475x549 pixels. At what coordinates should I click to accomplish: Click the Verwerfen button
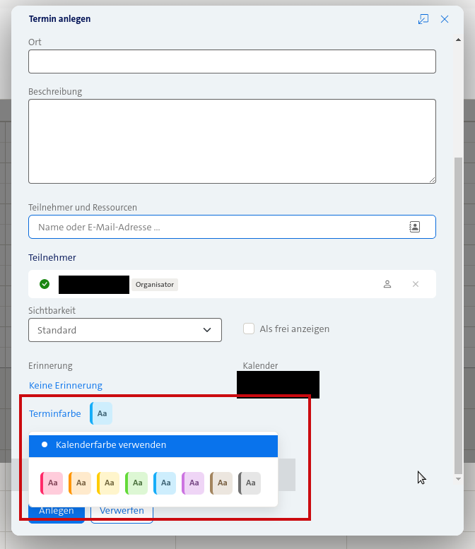point(122,512)
